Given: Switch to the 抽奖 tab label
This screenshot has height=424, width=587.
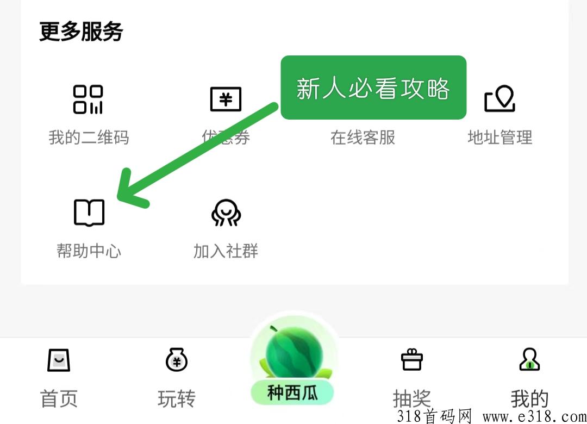Looking at the screenshot, I should coord(412,398).
